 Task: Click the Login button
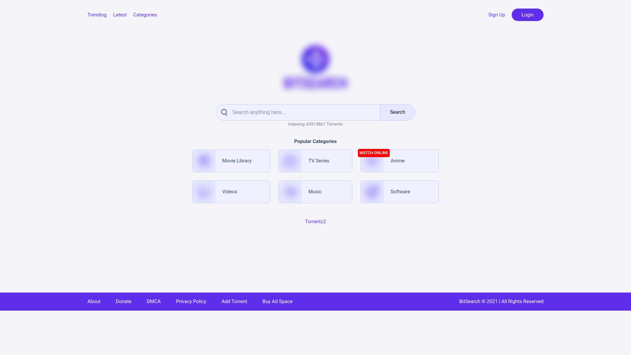pyautogui.click(x=527, y=15)
